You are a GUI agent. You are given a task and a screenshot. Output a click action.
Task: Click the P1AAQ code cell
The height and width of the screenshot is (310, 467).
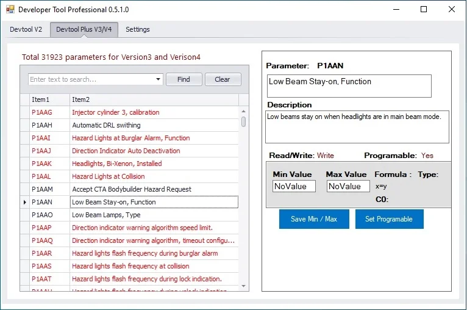coord(50,240)
